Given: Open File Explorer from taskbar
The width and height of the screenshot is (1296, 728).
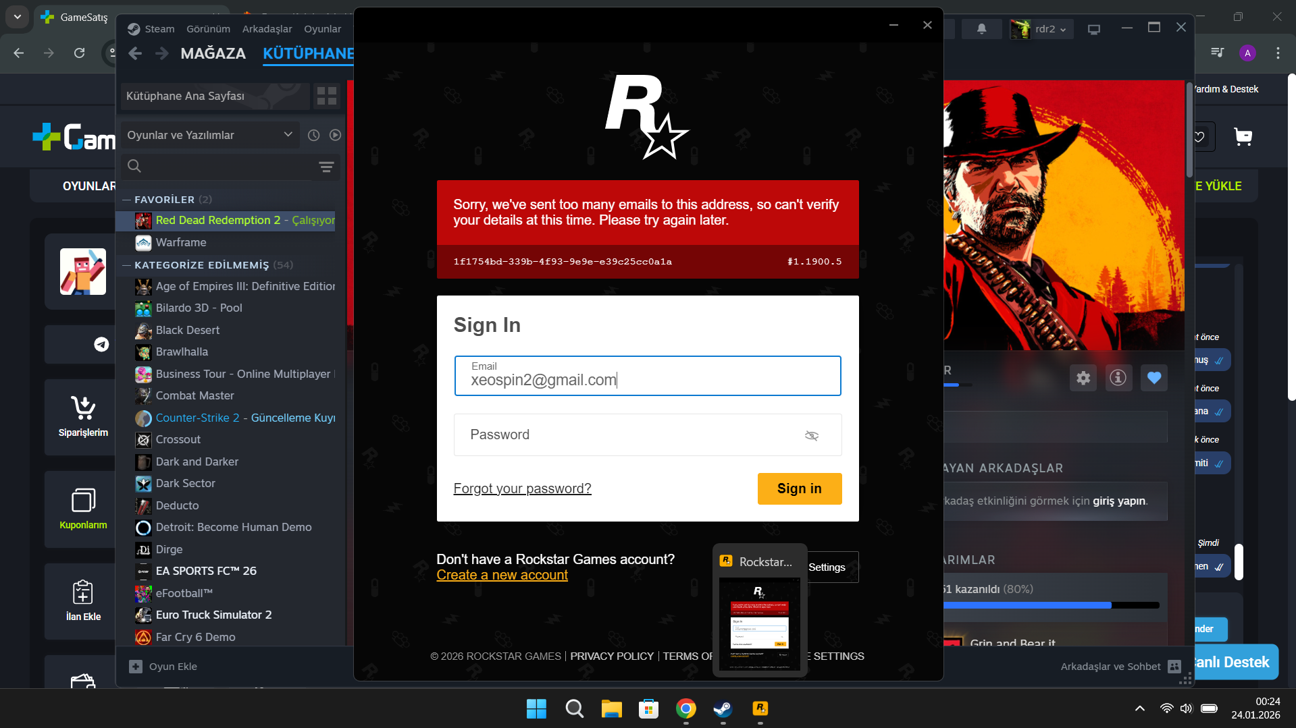Looking at the screenshot, I should point(612,708).
